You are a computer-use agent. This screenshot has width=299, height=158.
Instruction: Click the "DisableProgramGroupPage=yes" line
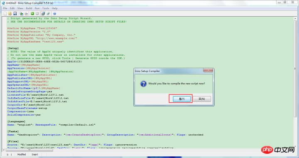pyautogui.click(x=29, y=91)
